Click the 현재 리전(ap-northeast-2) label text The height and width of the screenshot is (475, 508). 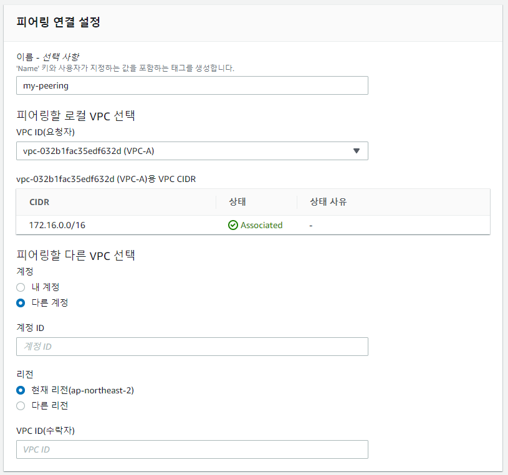(83, 390)
